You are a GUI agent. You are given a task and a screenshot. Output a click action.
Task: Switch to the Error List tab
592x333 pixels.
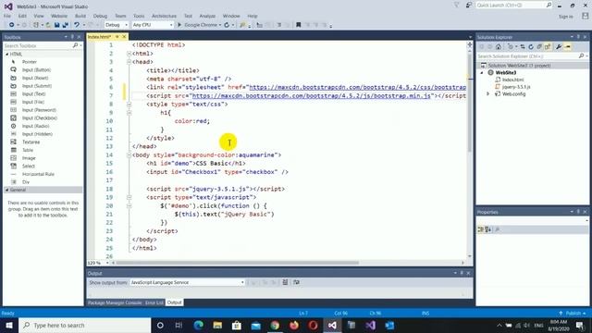(x=154, y=302)
